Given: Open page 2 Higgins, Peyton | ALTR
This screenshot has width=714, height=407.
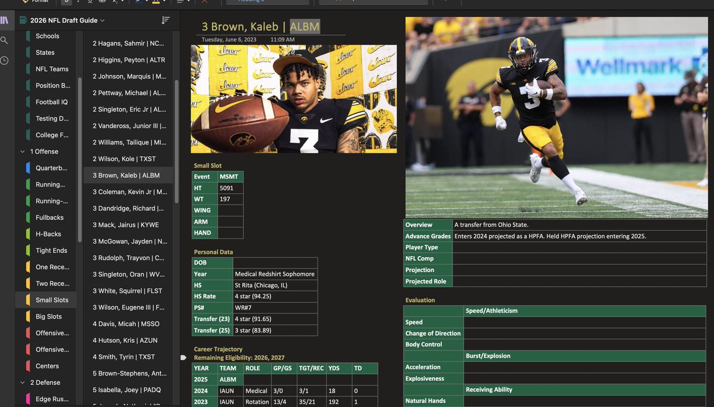Looking at the screenshot, I should pyautogui.click(x=129, y=60).
